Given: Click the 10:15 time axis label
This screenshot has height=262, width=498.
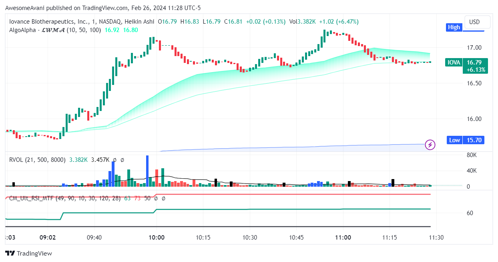Looking at the screenshot, I should (x=203, y=237).
